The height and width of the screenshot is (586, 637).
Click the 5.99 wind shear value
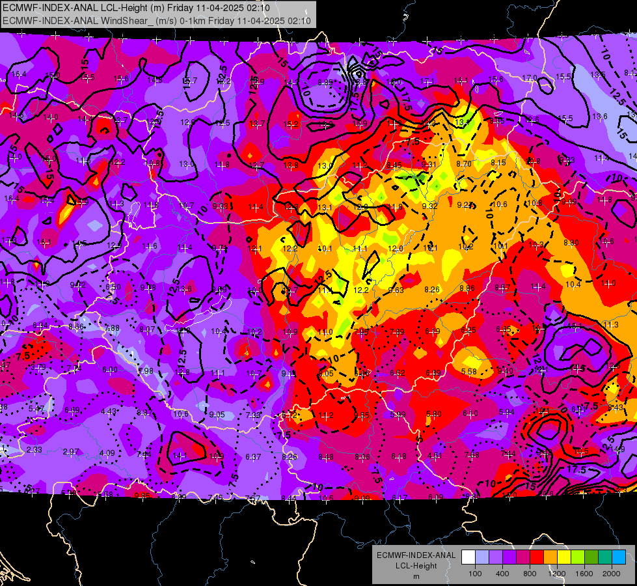[398, 414]
